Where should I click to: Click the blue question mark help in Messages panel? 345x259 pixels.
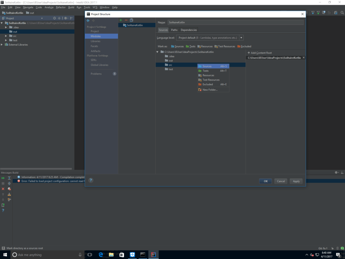3,210
